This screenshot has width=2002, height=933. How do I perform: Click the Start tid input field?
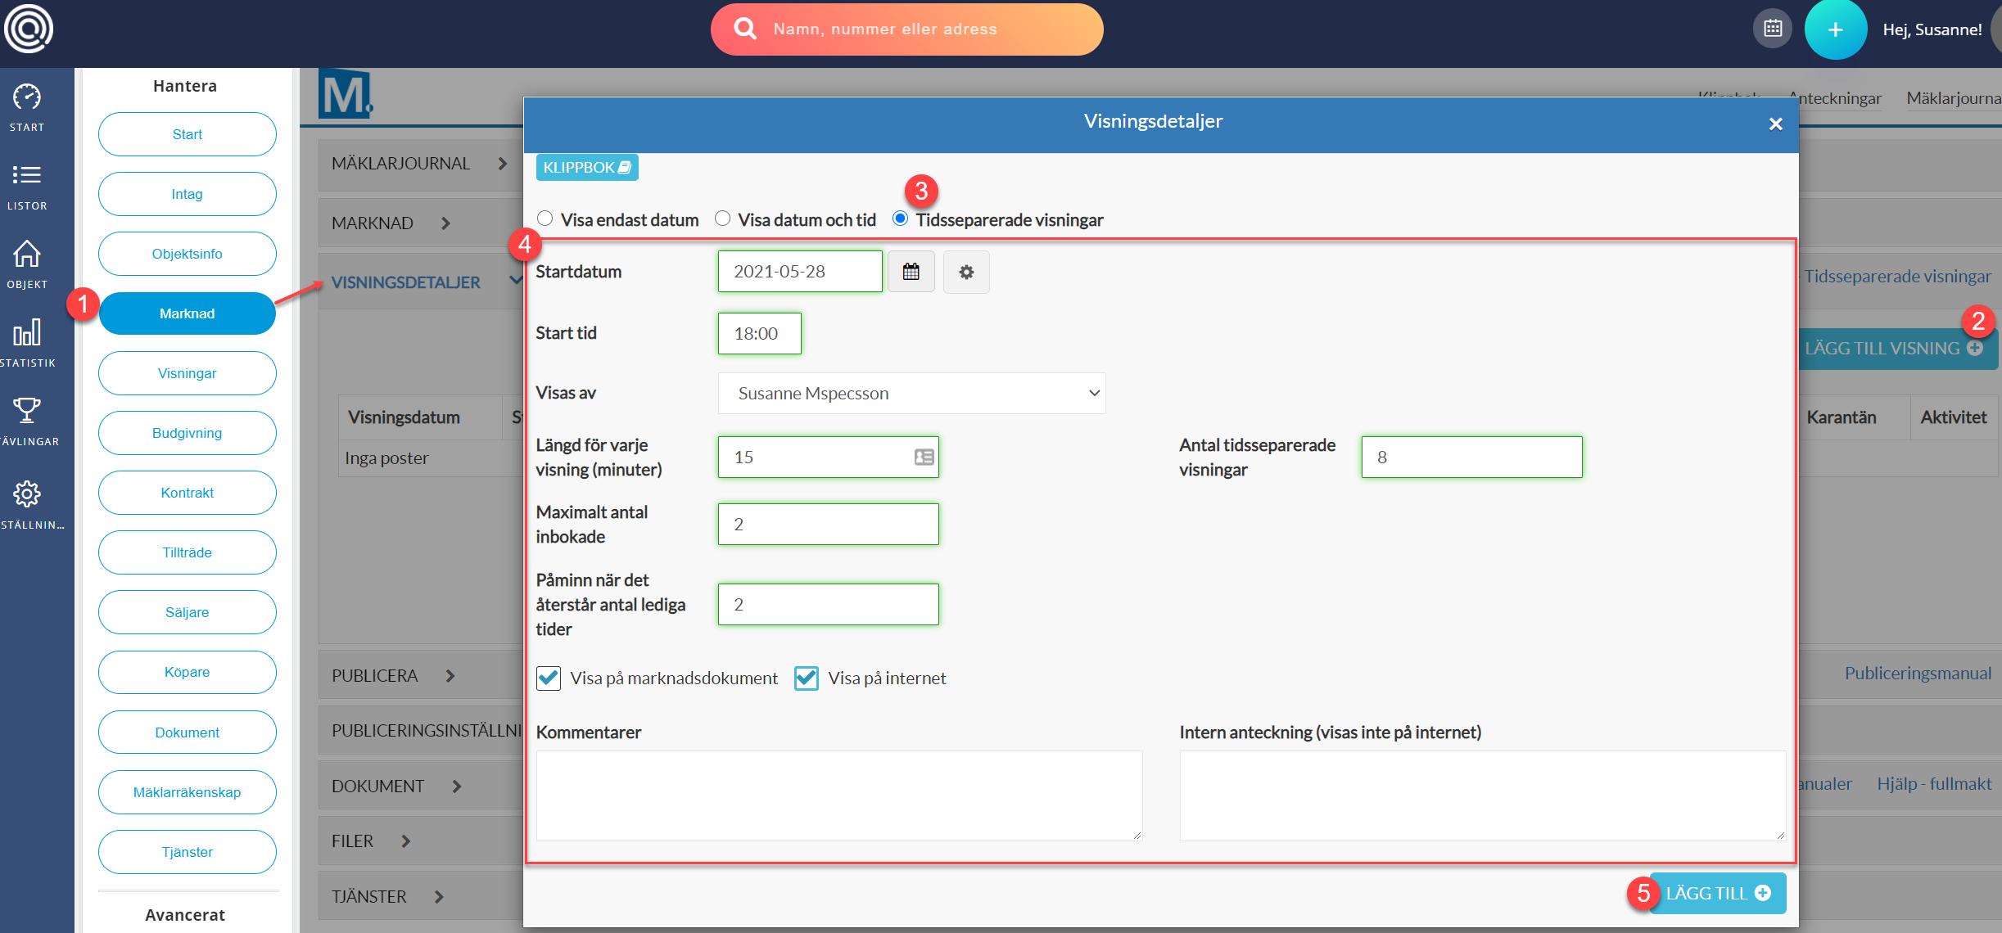point(759,333)
